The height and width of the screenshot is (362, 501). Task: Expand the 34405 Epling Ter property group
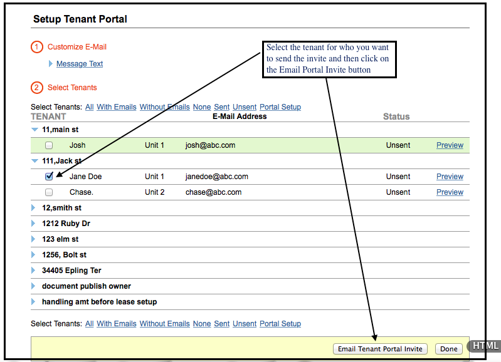pyautogui.click(x=33, y=271)
